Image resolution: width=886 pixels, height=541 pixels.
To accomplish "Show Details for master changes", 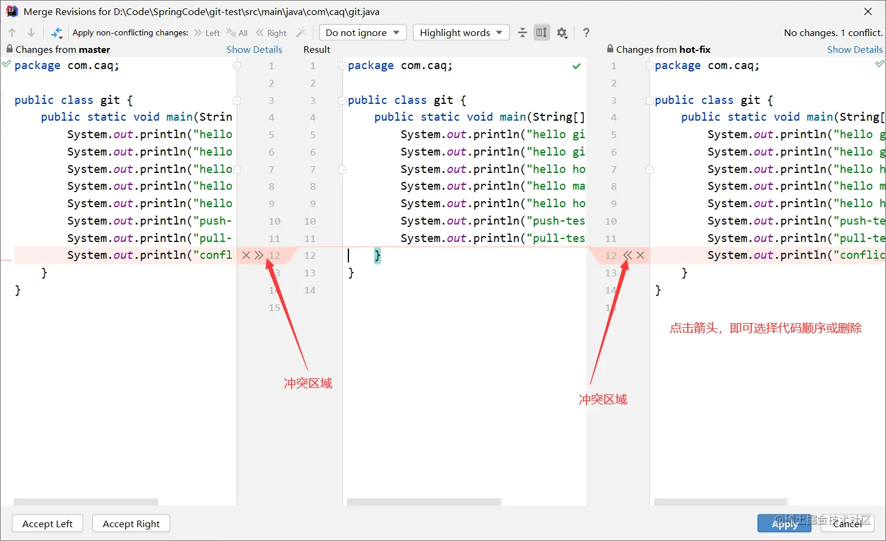I will click(x=254, y=49).
